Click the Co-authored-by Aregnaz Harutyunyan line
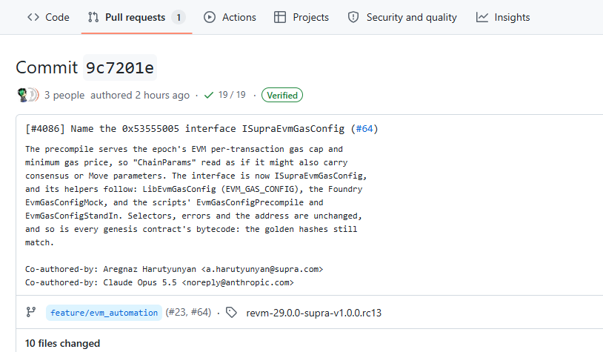 point(174,269)
